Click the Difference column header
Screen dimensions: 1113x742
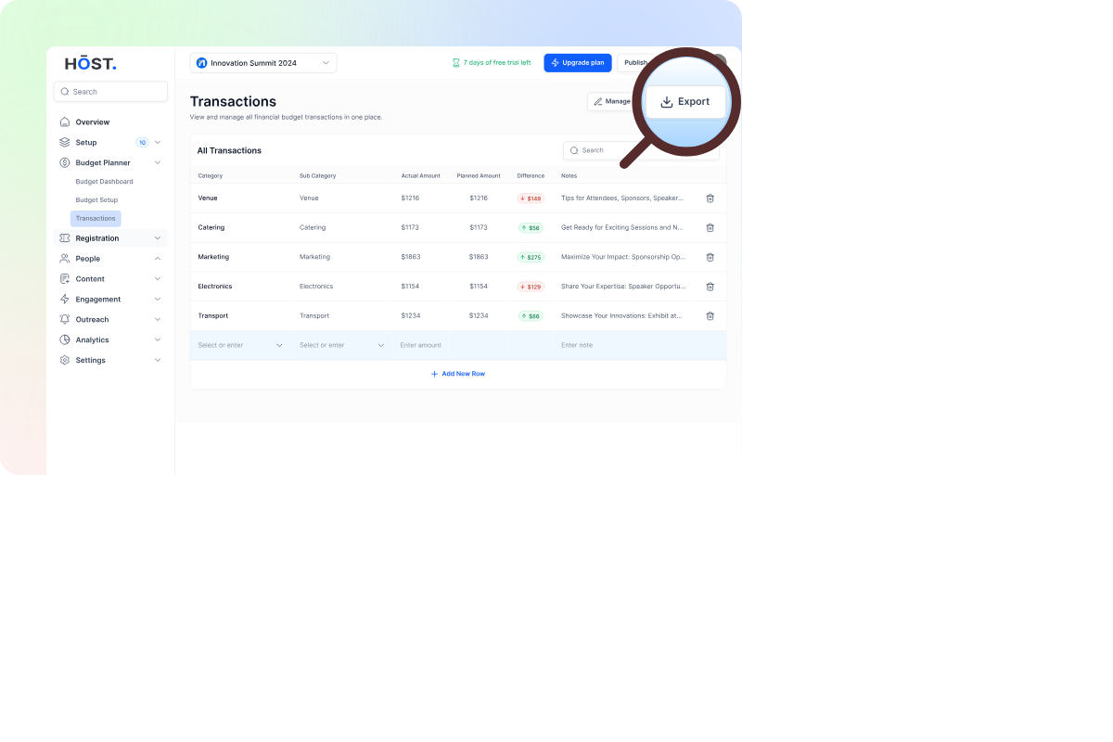tap(531, 176)
